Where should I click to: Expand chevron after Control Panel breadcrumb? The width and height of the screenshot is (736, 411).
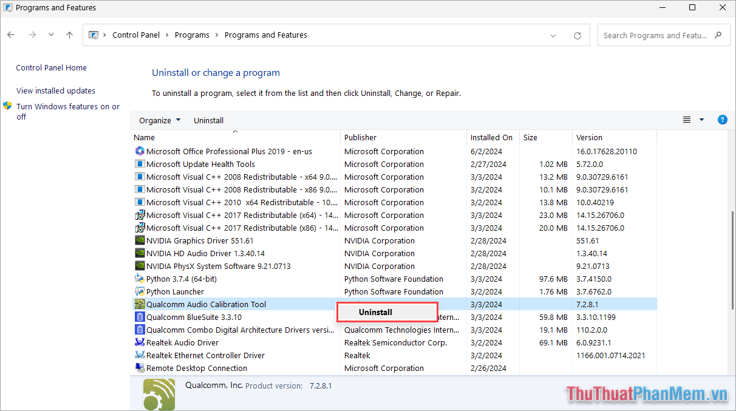[x=167, y=35]
